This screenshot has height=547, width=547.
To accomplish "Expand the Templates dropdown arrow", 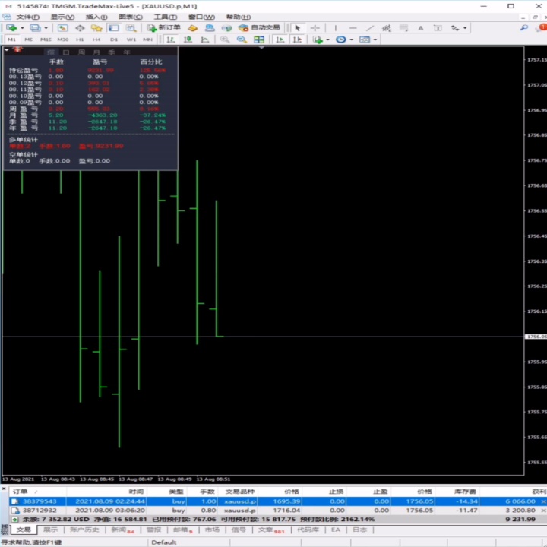I will [375, 40].
